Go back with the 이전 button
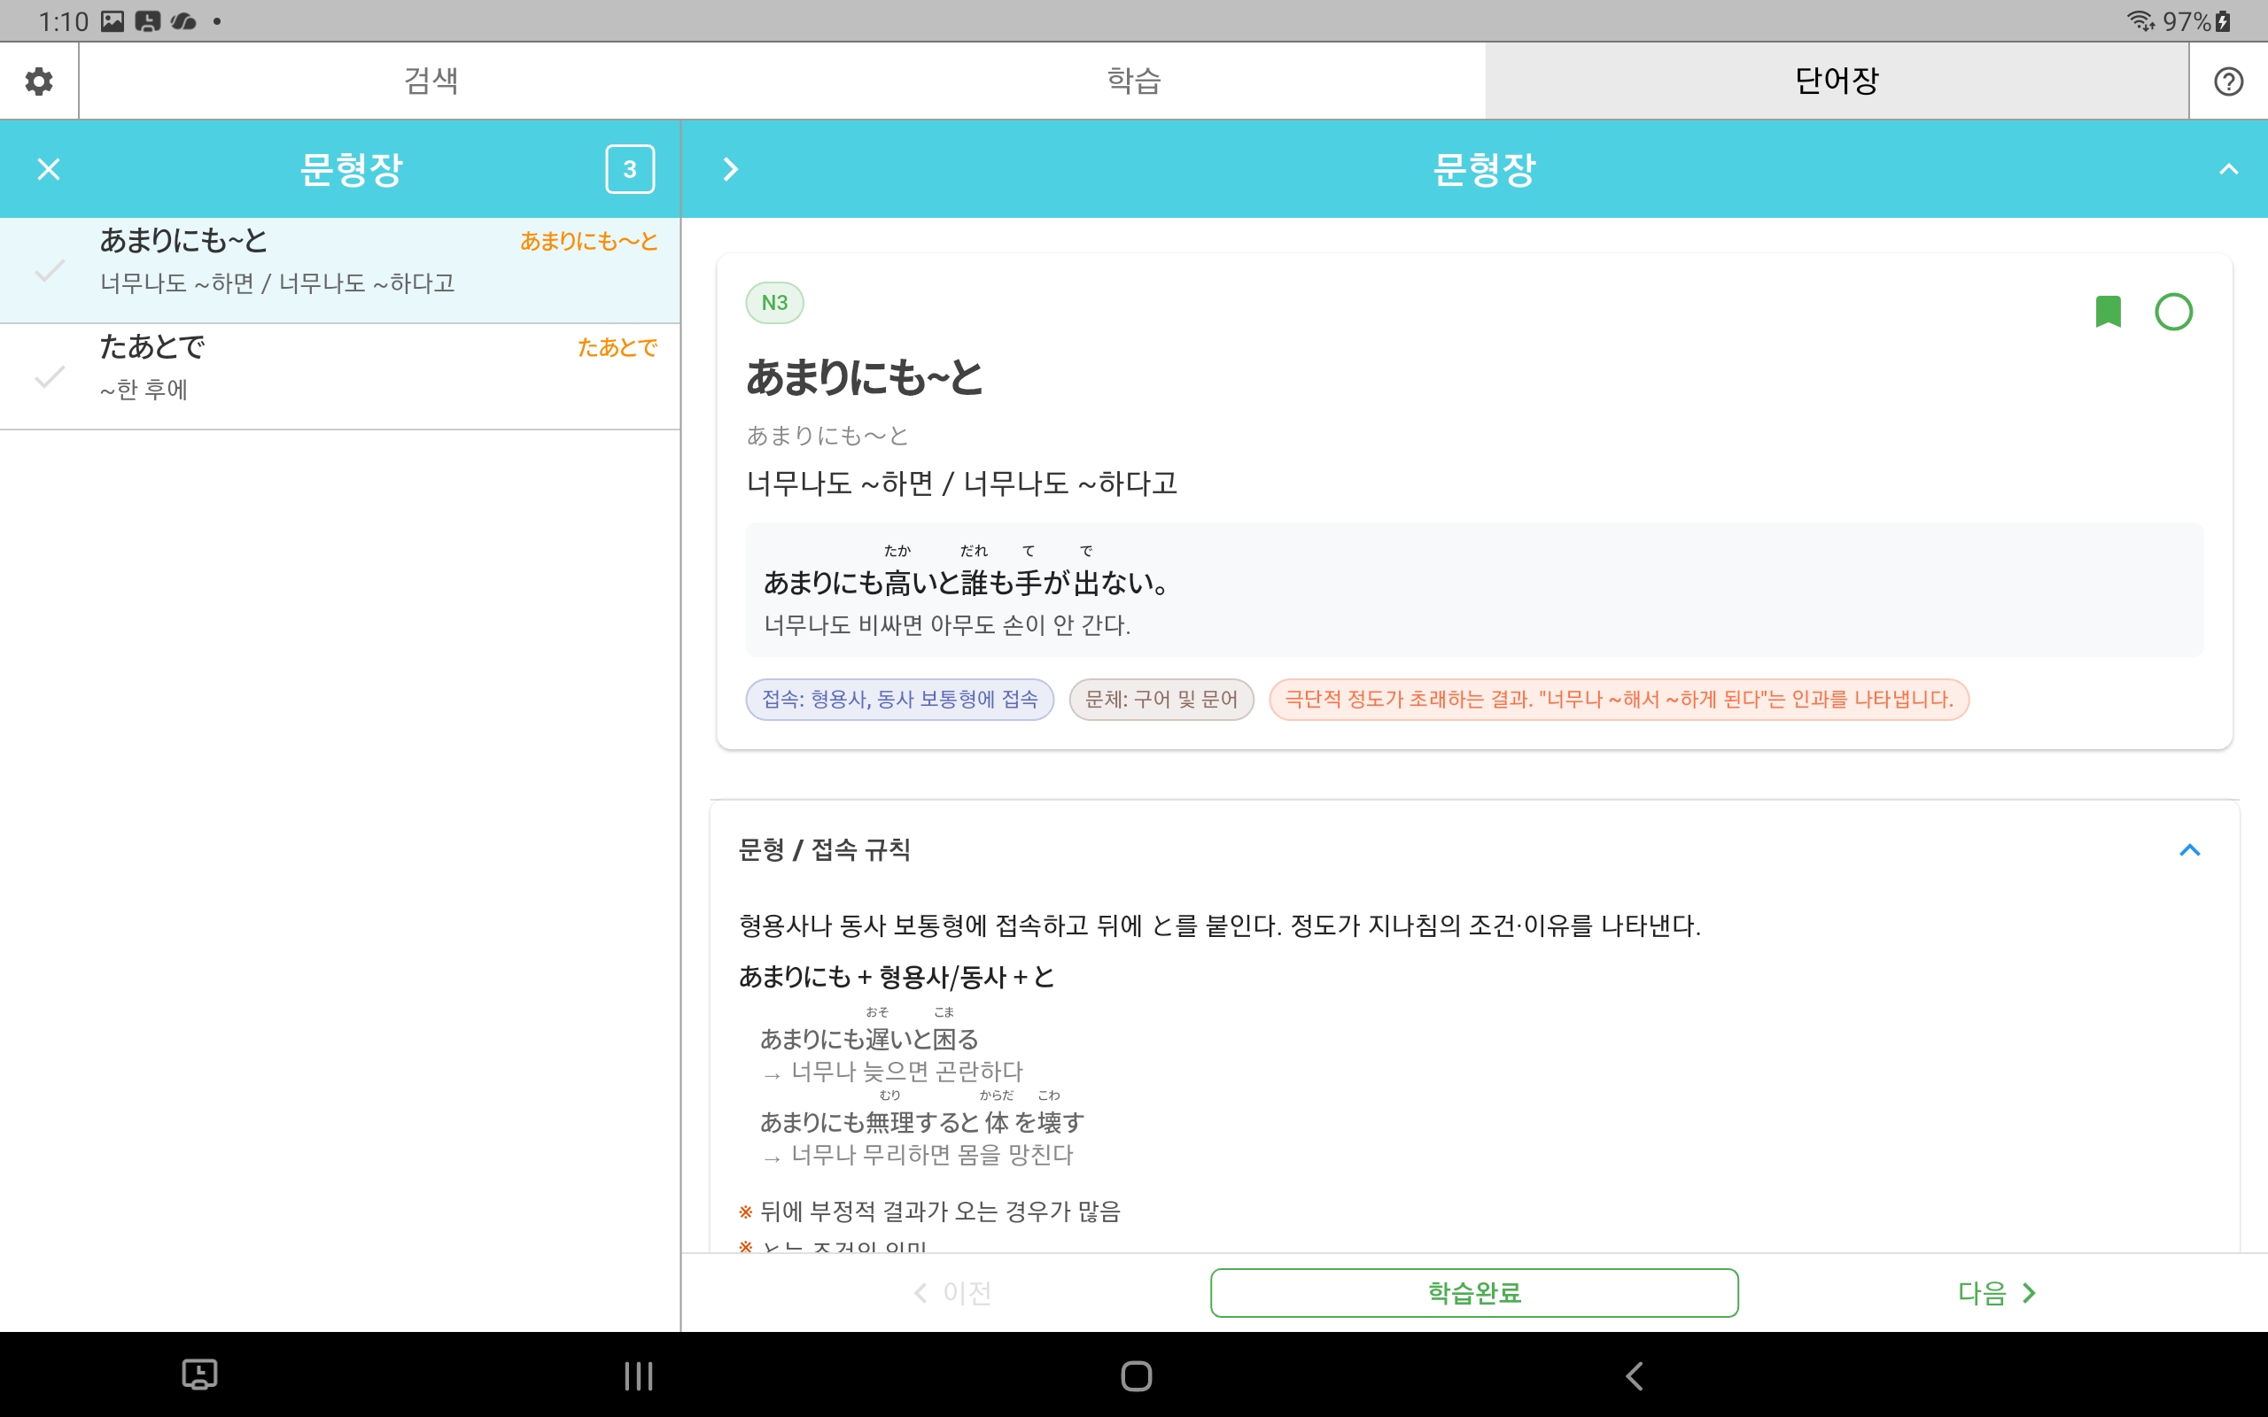This screenshot has width=2268, height=1417. click(952, 1293)
